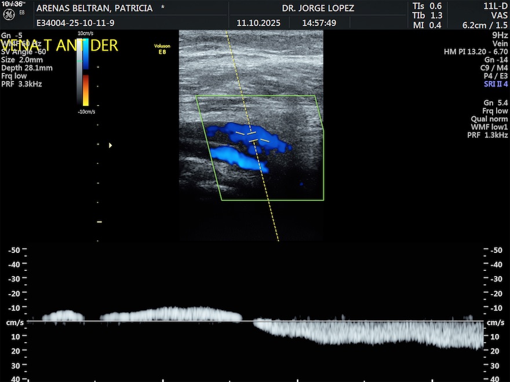Click the asterisk beside patient name
The width and height of the screenshot is (510, 382).
pyautogui.click(x=162, y=9)
